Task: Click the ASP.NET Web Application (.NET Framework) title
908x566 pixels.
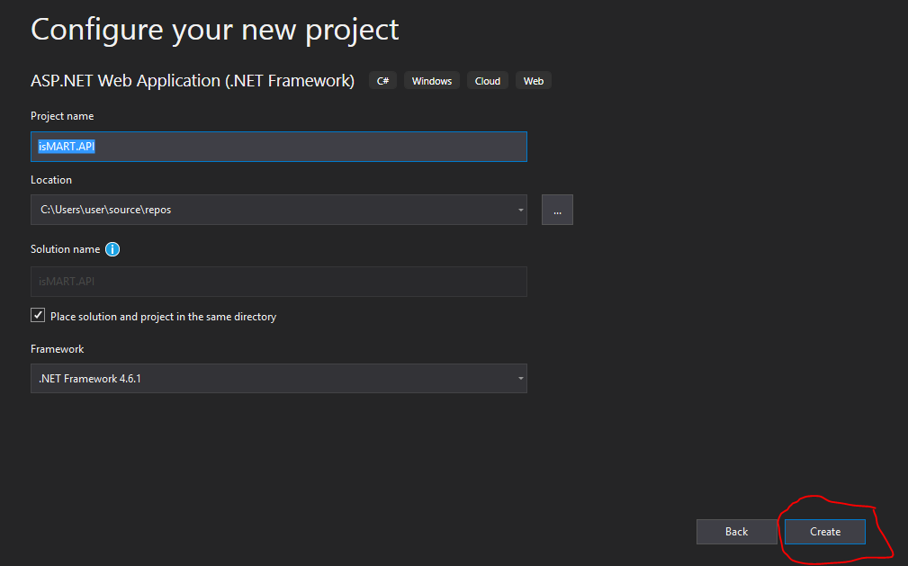Action: 193,80
